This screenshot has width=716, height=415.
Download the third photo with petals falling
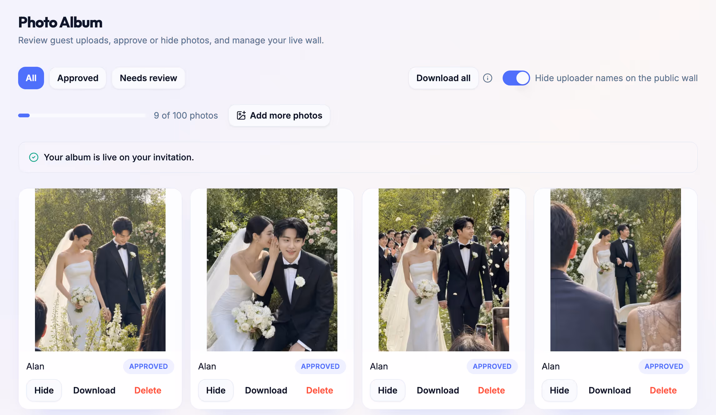point(438,390)
